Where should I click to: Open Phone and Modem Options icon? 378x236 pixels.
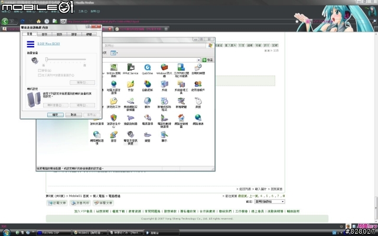pos(164,120)
